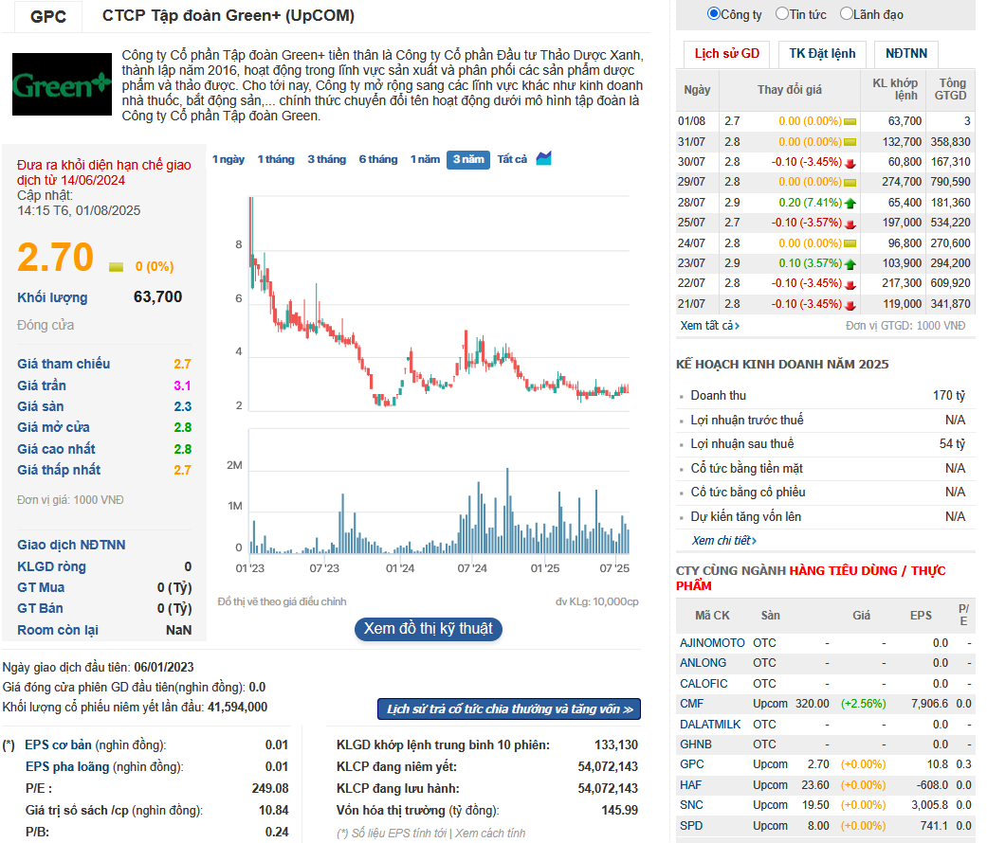Screen dimensions: 987x843
Task: Select the 3 năm chart range
Action: tap(468, 160)
